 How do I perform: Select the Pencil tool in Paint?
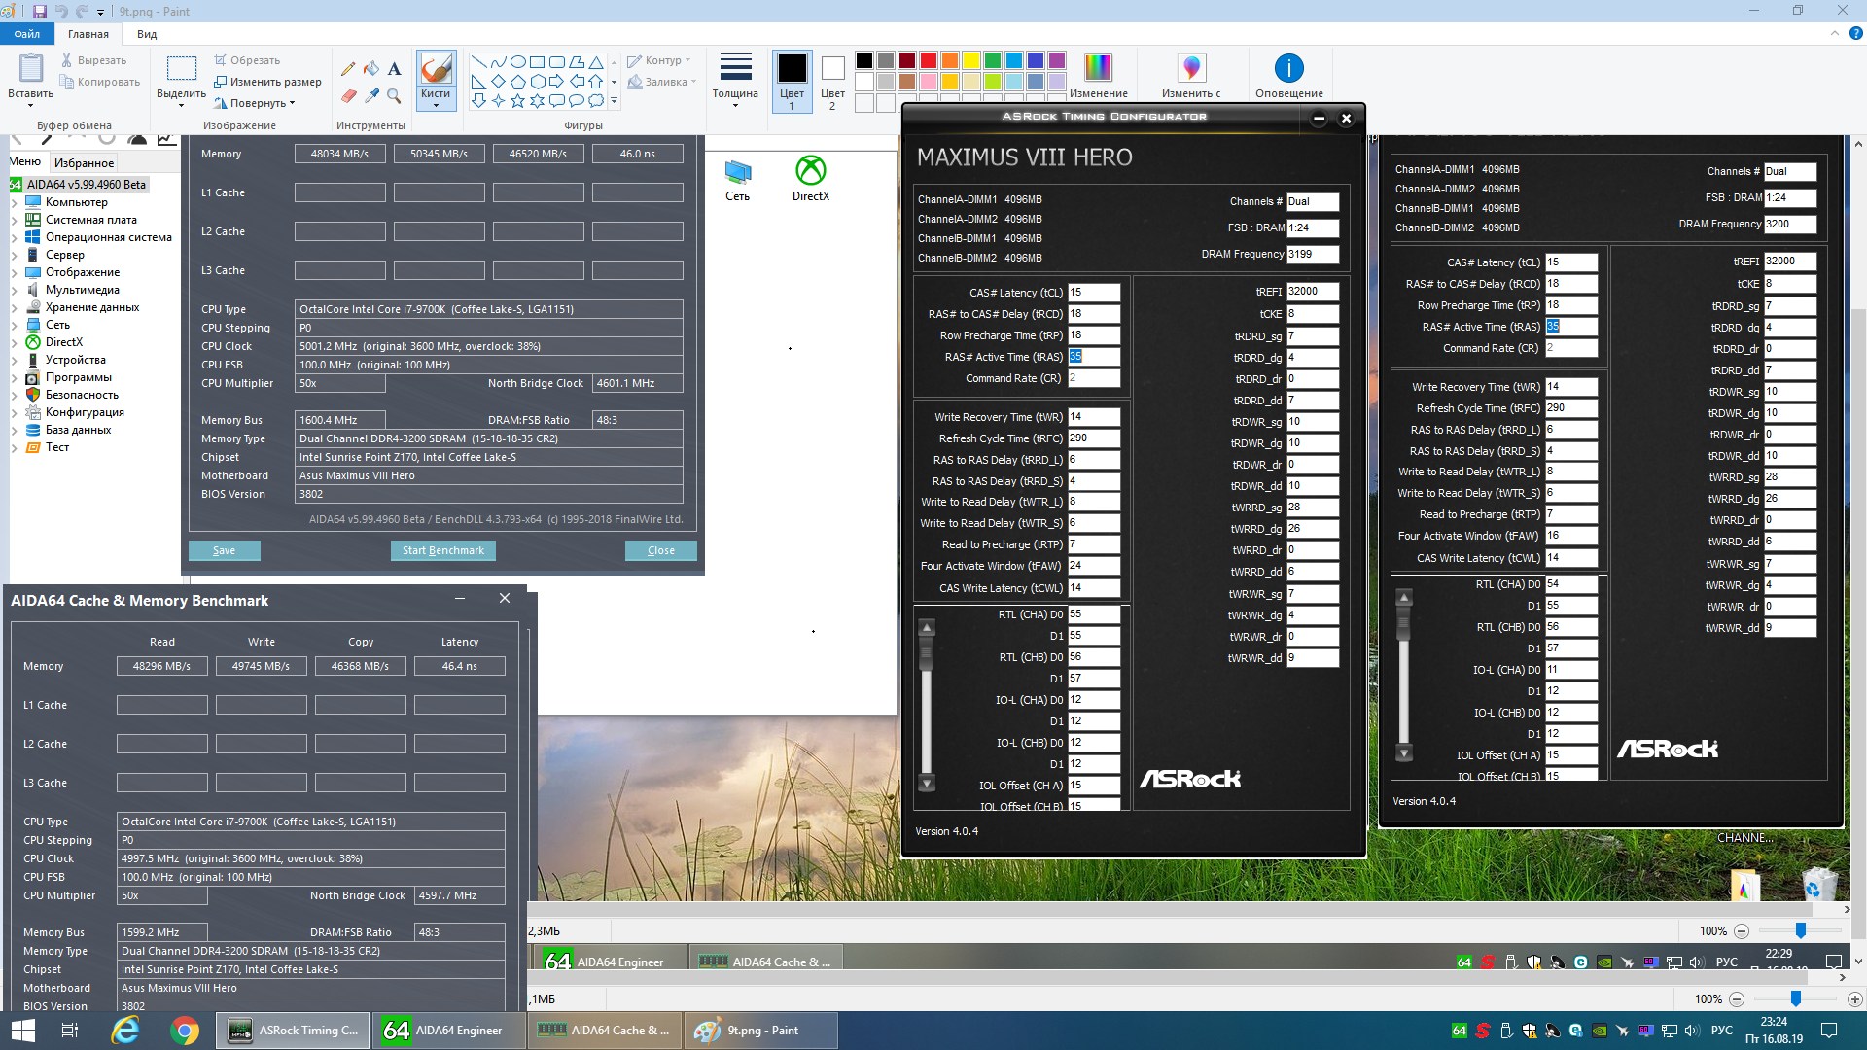point(348,69)
